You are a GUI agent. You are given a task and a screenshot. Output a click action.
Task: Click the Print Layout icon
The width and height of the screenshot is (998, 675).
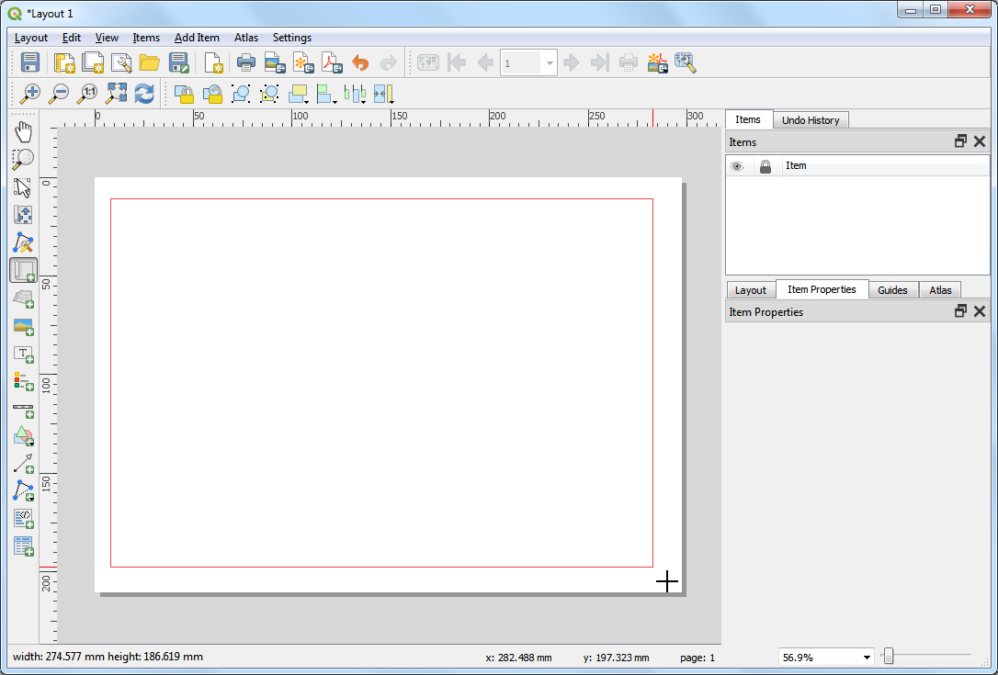pyautogui.click(x=245, y=62)
